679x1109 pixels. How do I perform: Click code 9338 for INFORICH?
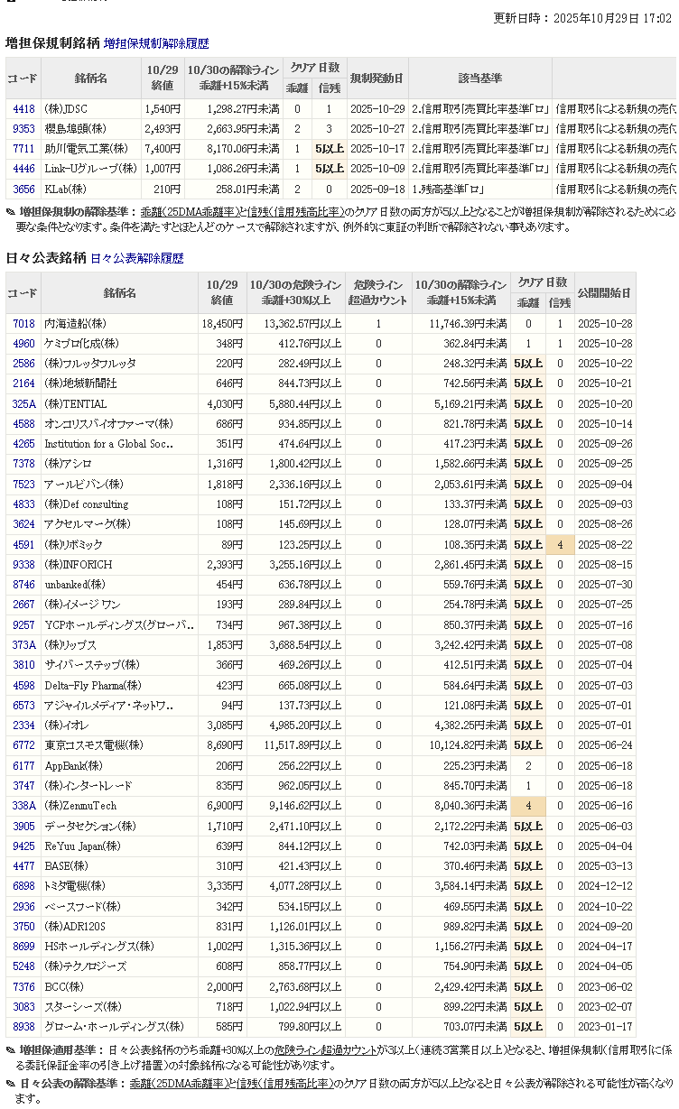(24, 564)
